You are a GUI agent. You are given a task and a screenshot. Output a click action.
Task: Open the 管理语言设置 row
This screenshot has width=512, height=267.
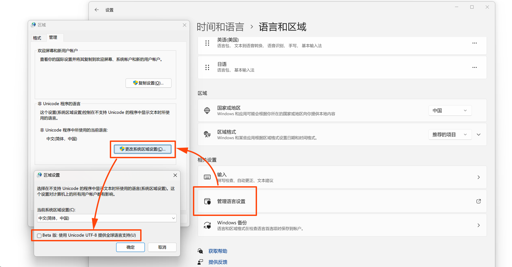point(342,201)
